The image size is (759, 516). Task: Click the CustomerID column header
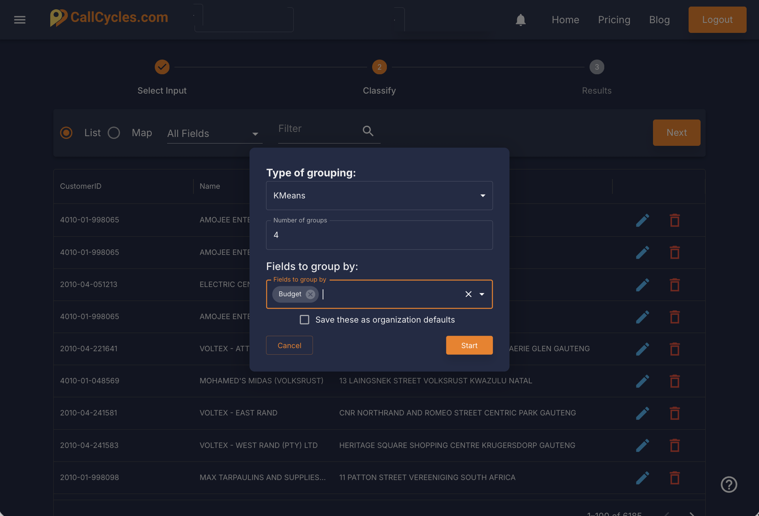[x=80, y=186]
